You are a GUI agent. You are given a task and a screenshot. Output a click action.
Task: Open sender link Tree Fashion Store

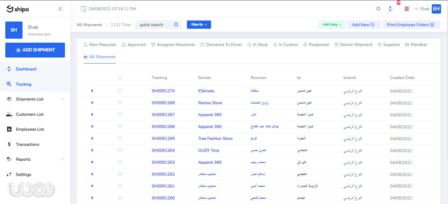[215, 139]
